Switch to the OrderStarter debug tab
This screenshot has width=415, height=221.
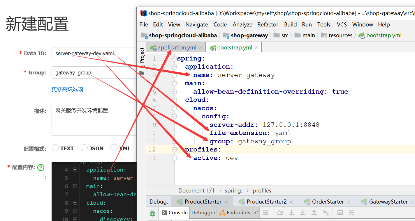[x=328, y=202]
